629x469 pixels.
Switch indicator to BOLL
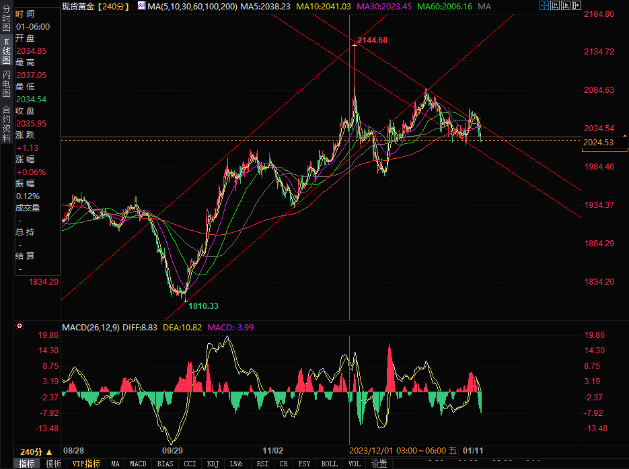click(x=329, y=464)
